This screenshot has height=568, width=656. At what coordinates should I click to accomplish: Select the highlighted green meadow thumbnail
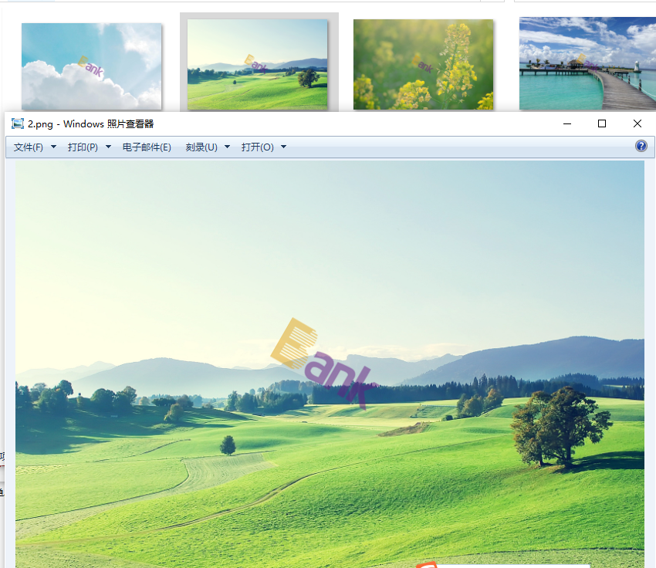[x=258, y=64]
